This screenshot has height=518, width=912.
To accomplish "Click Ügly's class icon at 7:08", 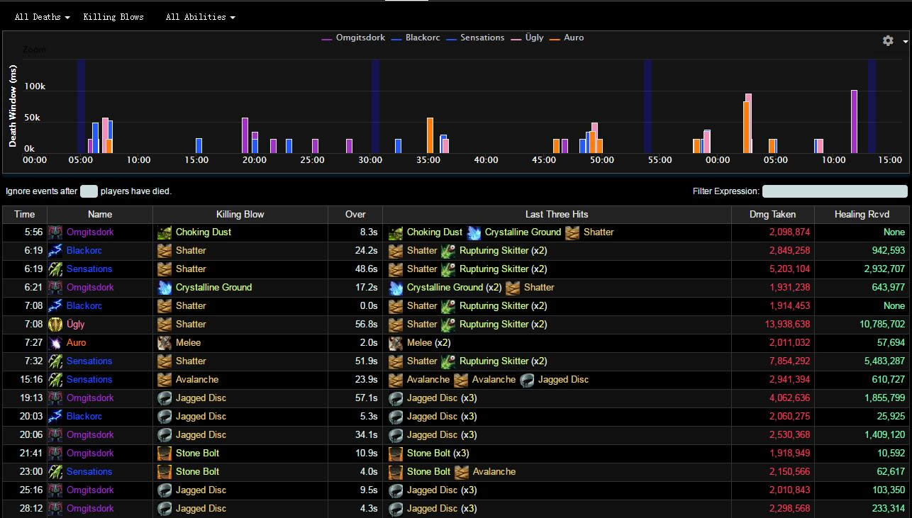I will (55, 325).
